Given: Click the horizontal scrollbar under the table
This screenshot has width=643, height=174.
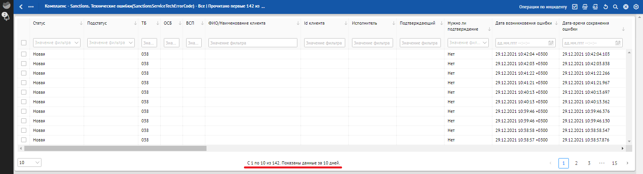Looking at the screenshot, I should [115, 149].
